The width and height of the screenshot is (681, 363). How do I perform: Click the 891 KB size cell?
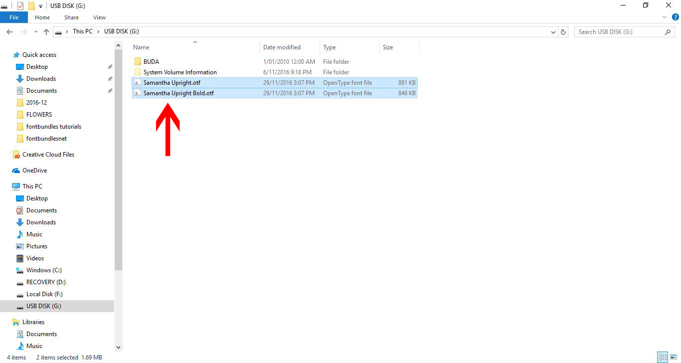tap(407, 83)
